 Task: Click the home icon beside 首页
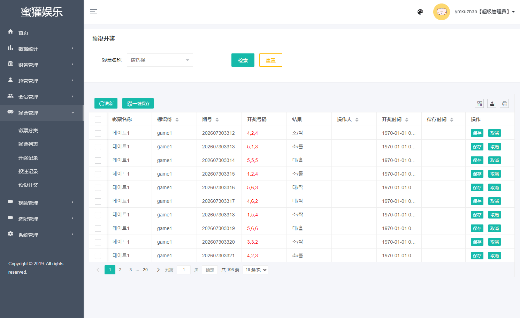coord(10,32)
